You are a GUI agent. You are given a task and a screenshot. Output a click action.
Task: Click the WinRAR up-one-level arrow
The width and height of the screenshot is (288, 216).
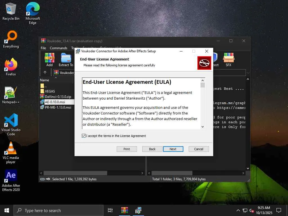(45, 73)
